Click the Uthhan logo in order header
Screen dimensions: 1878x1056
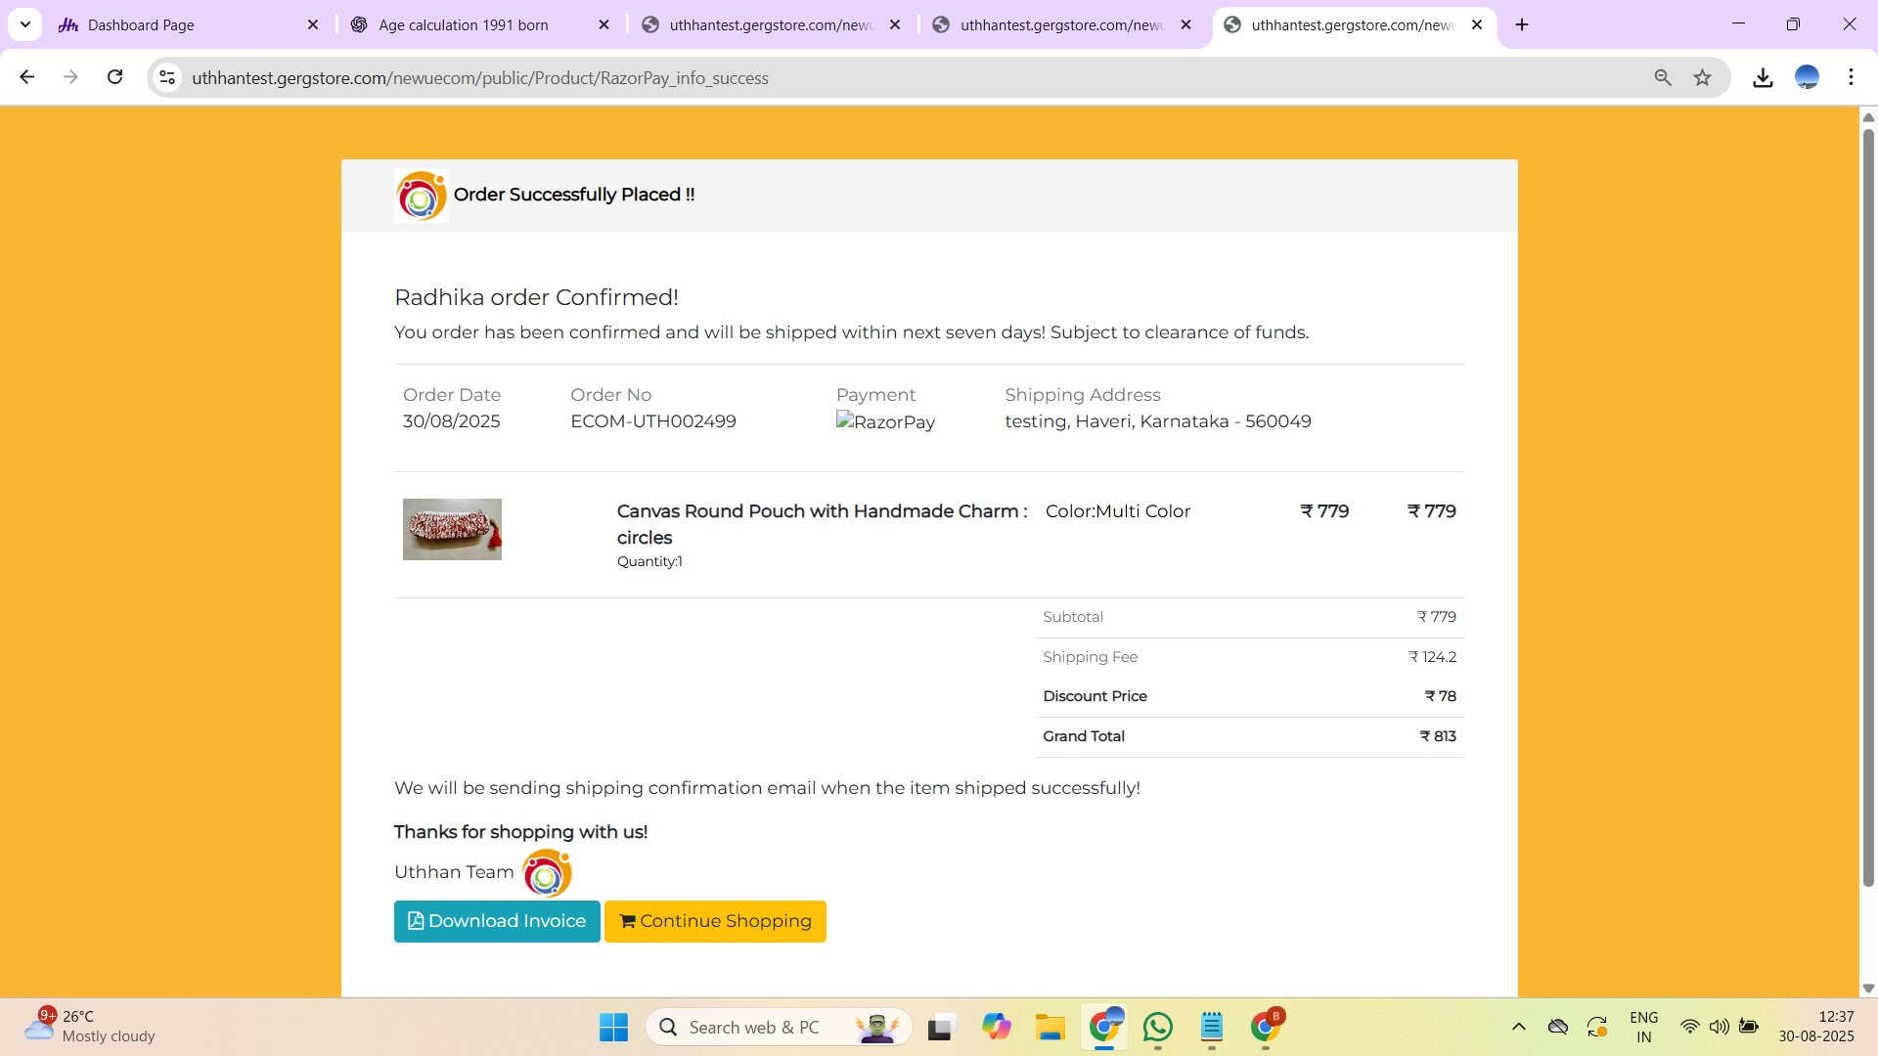(x=421, y=196)
